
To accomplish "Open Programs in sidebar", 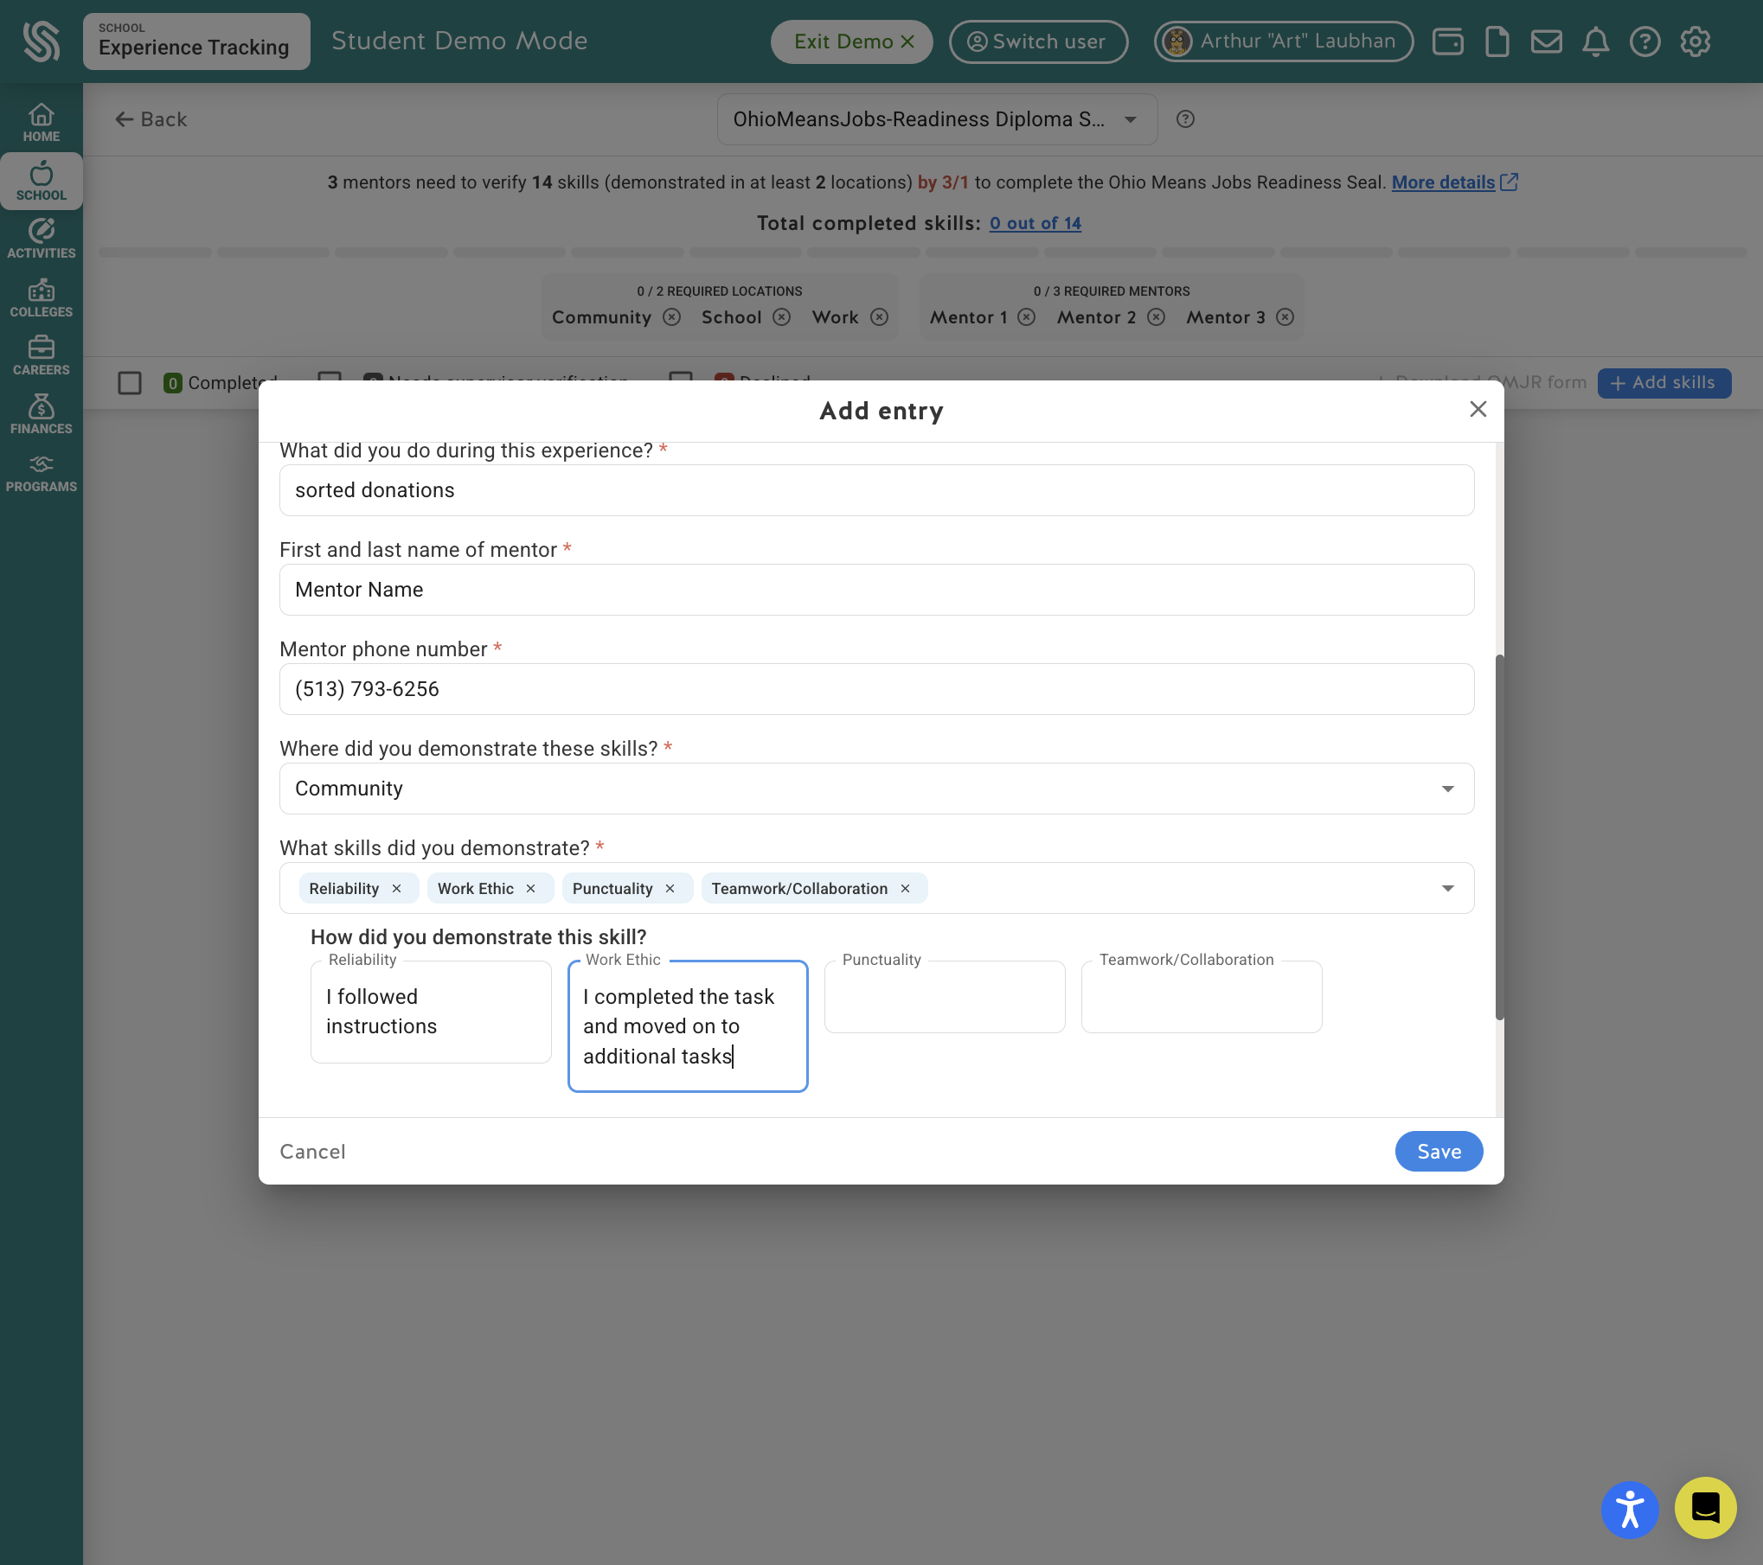I will coord(42,474).
